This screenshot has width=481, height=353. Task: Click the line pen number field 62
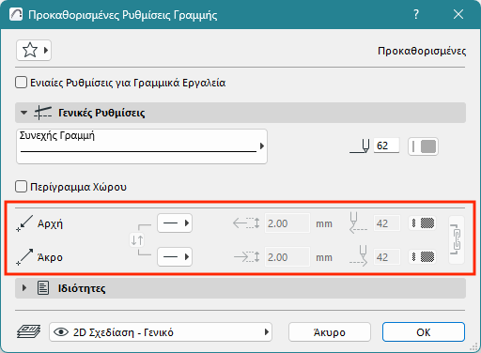click(x=386, y=146)
